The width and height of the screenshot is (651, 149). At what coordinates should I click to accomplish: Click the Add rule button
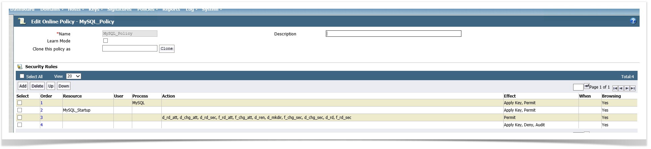click(x=23, y=86)
